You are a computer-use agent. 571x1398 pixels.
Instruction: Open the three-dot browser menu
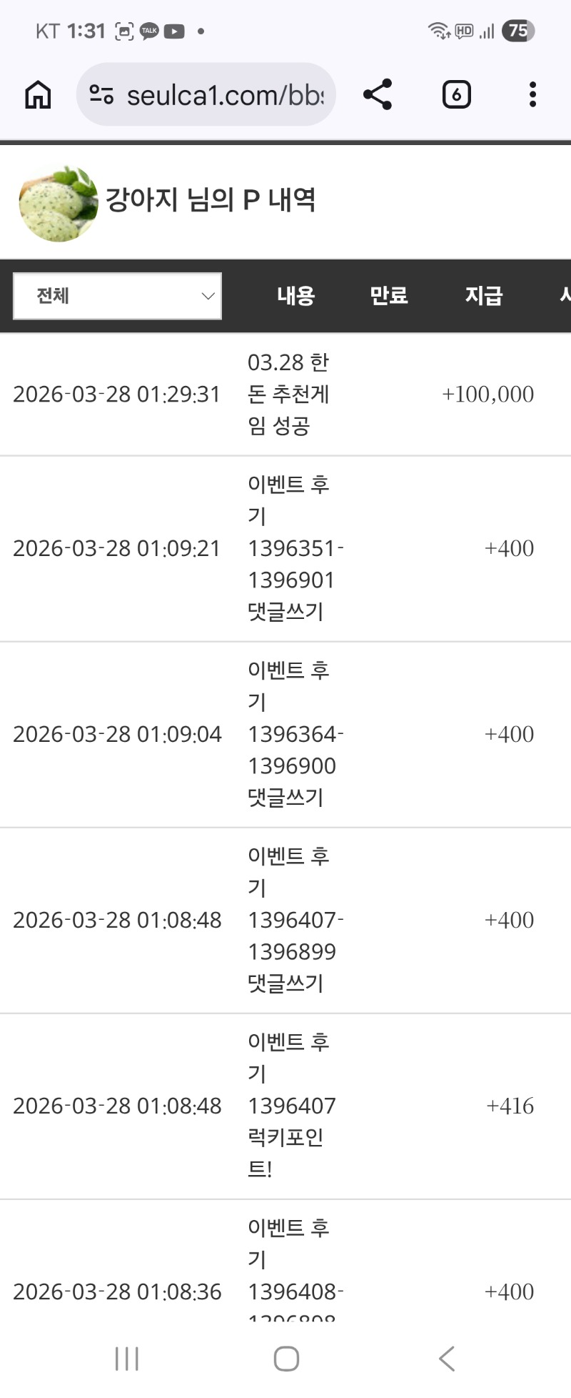[532, 94]
